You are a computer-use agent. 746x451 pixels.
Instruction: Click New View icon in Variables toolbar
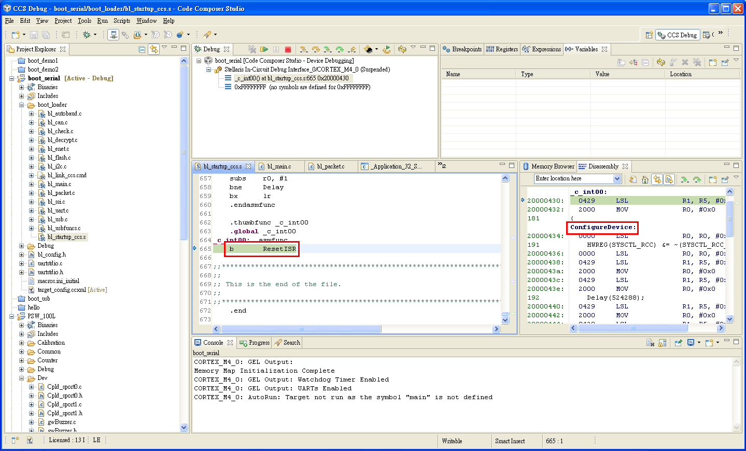coord(713,62)
